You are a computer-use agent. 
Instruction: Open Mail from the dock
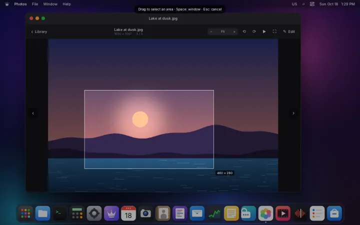point(197,213)
